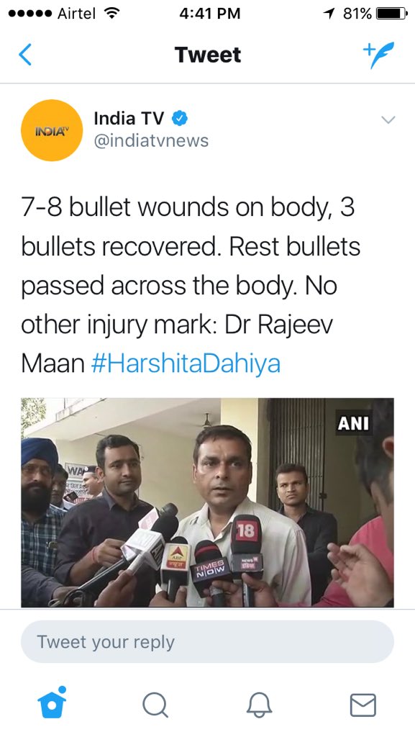
Task: Open the Home tab icon
Action: [x=52, y=702]
